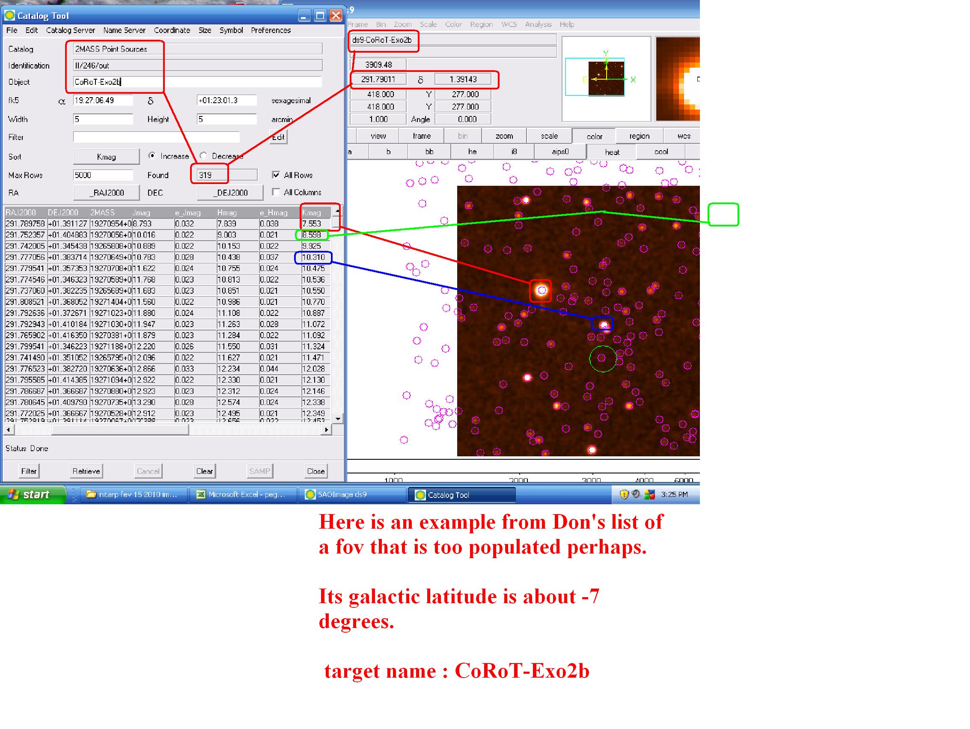Click the ds9 view button

378,137
